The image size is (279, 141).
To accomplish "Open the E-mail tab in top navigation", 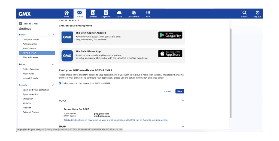I will (x=80, y=14).
